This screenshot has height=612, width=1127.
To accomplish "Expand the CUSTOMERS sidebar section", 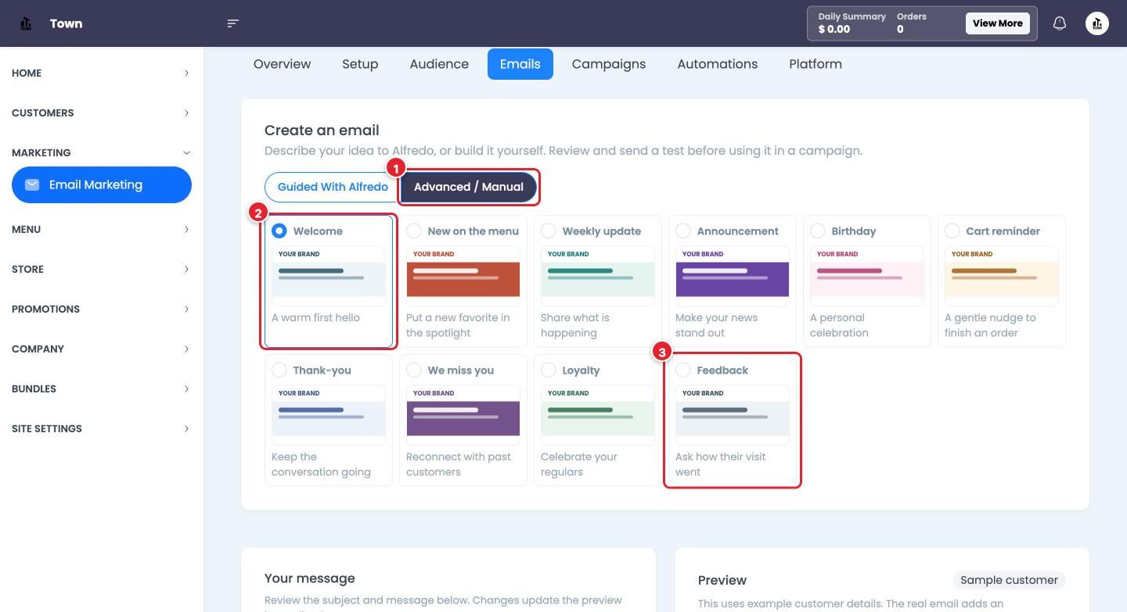I will tap(102, 113).
